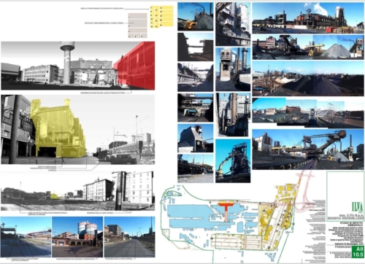Image resolution: width=365 pixels, height=264 pixels.
Task: Click the water tower in black-and-white photo
Action: (66, 62)
